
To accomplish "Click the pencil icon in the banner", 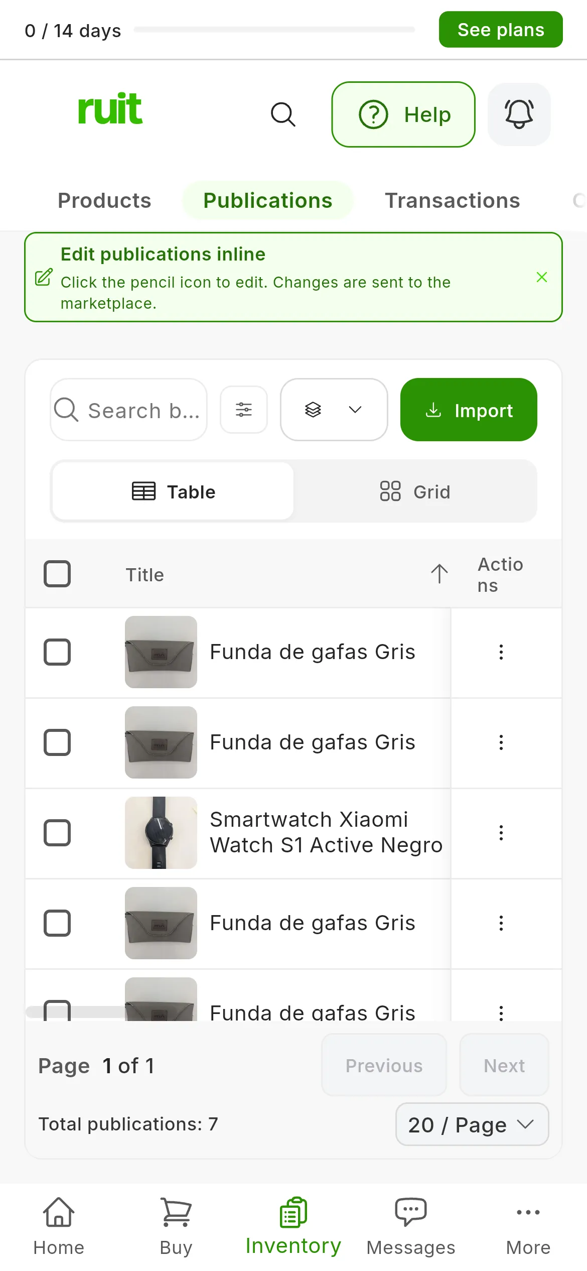I will 44,277.
